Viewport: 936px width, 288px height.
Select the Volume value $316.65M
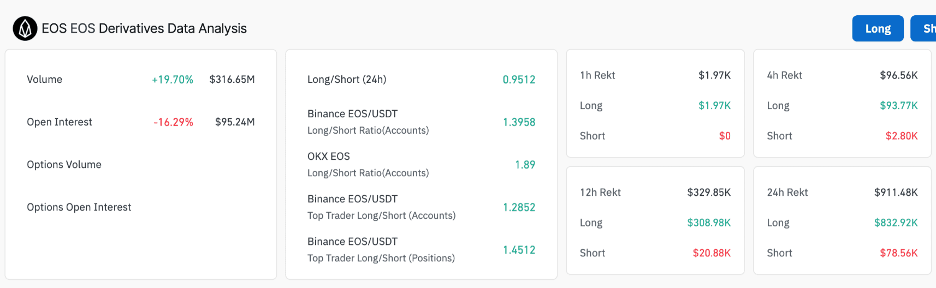[x=232, y=80]
